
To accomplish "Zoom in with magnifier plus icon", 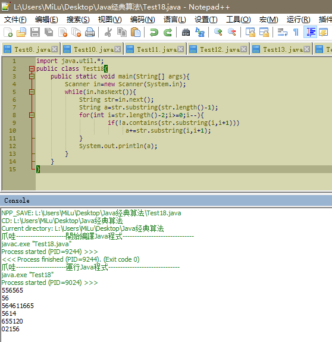I will coord(218,32).
